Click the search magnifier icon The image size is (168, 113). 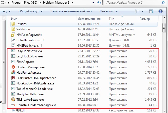(163, 3)
